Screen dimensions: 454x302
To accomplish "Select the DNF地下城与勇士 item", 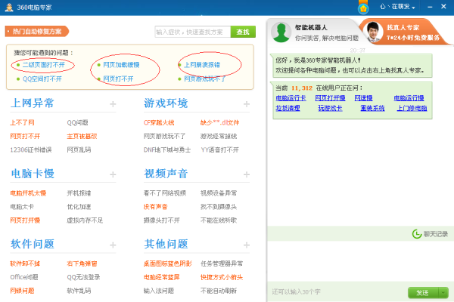I will click(167, 149).
